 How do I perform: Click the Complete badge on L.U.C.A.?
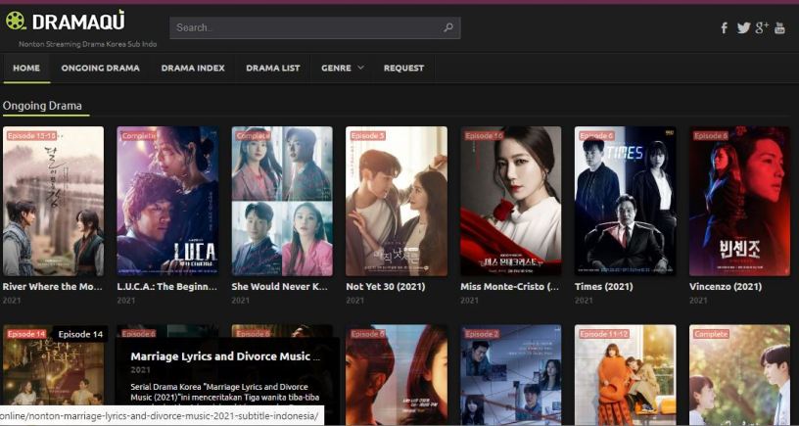[x=139, y=135]
